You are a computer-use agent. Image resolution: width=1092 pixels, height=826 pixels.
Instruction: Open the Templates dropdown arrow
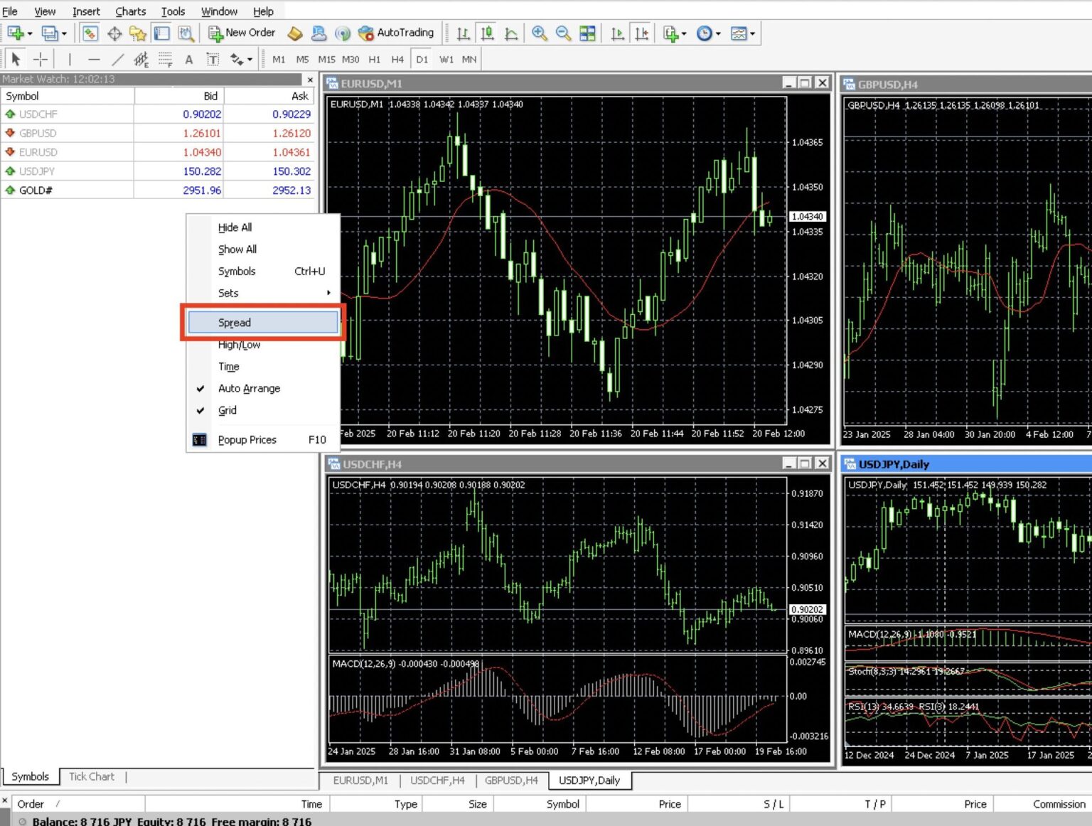click(752, 33)
